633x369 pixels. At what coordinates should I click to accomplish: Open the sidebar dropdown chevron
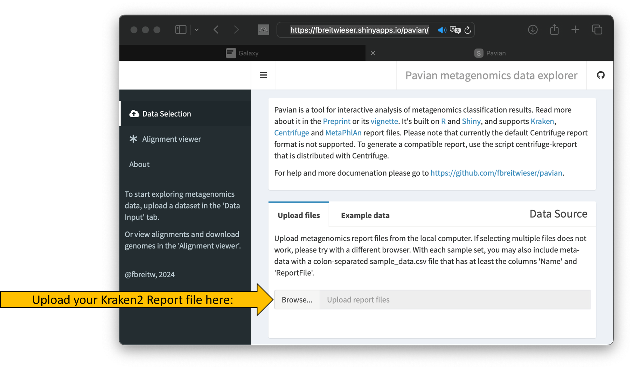click(197, 30)
